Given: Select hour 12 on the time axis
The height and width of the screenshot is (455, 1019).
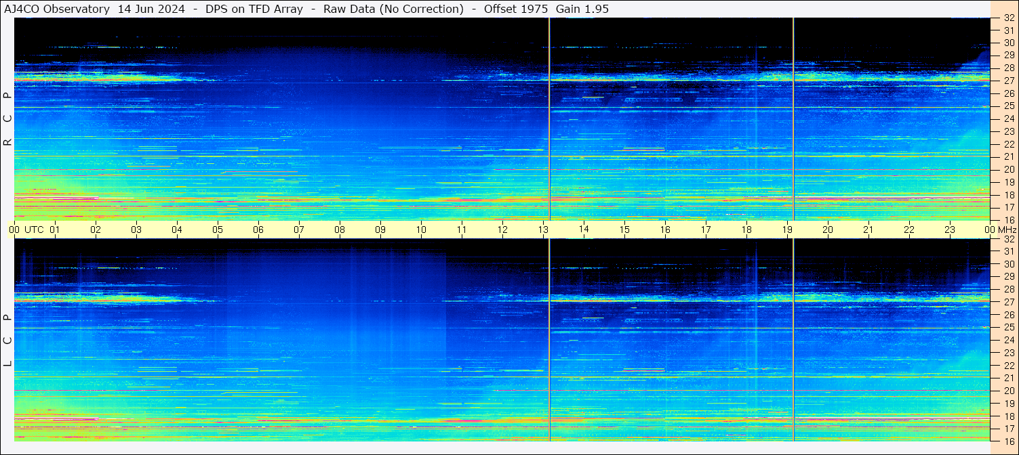Looking at the screenshot, I should pos(502,230).
